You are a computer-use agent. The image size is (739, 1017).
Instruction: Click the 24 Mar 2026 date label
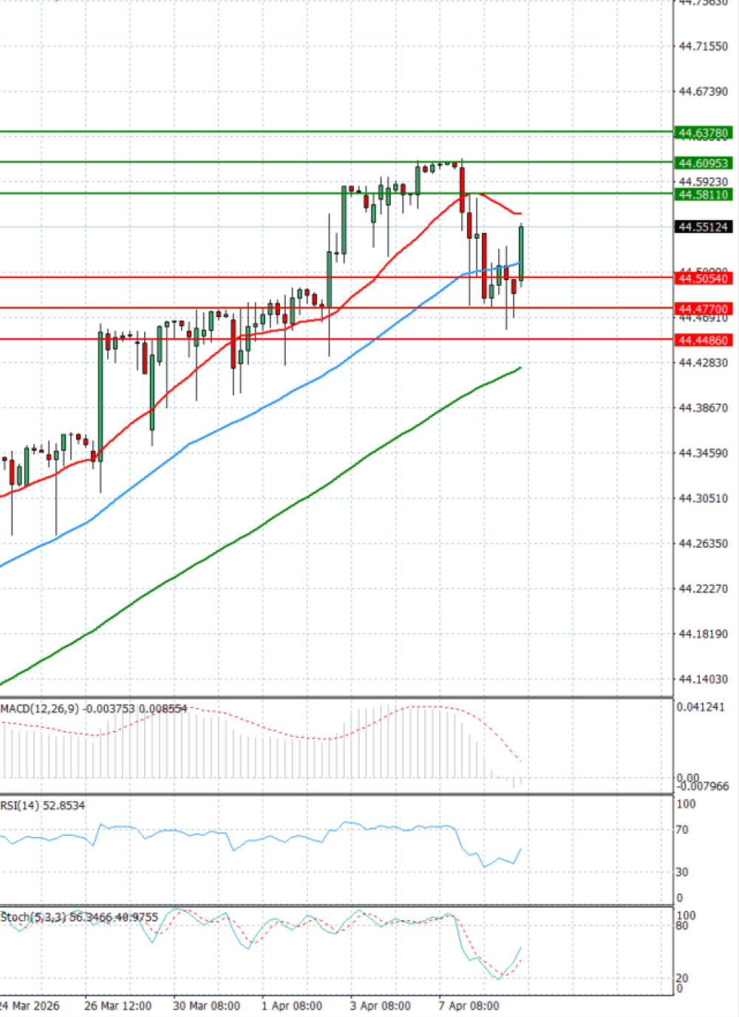click(30, 1006)
